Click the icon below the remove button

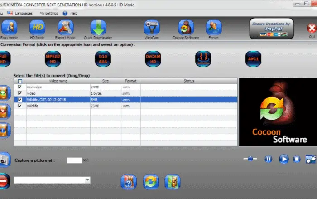coord(5,130)
